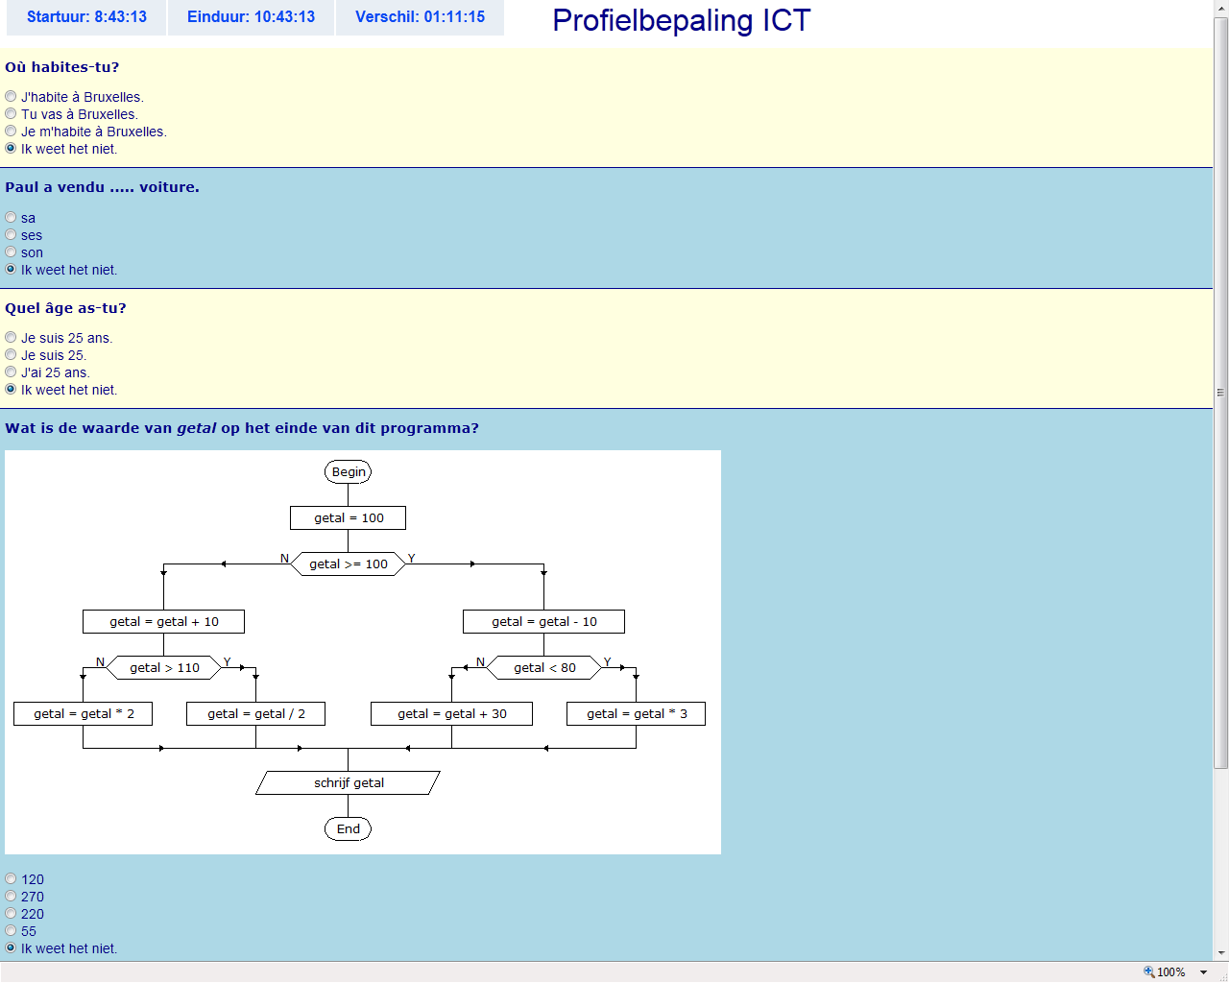The width and height of the screenshot is (1229, 983).
Task: Click the scrollbar up arrow
Action: pos(1221,8)
